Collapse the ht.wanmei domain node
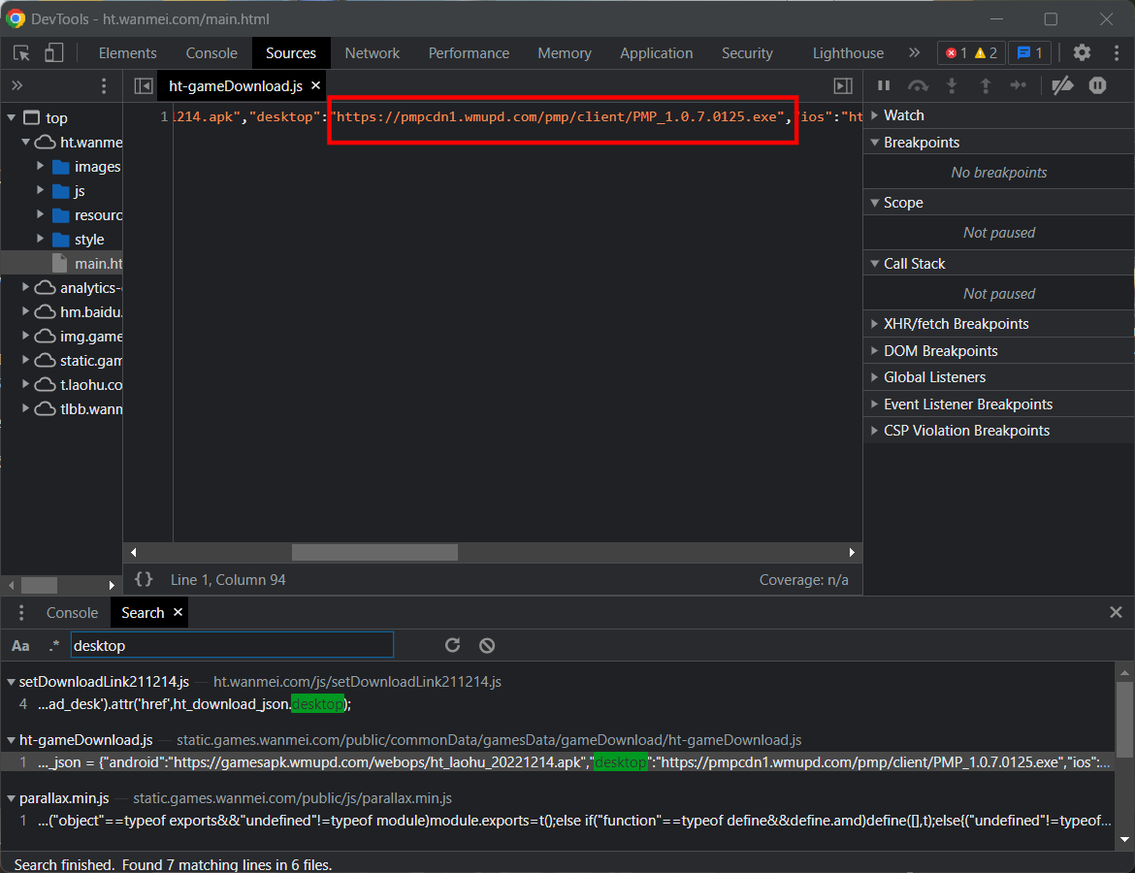1135x873 pixels. (25, 142)
